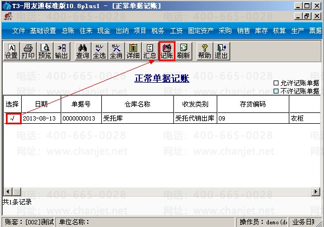The image size is (324, 227).
Task: Click status bar 单位名称 field
Action: pyautogui.click(x=145, y=222)
